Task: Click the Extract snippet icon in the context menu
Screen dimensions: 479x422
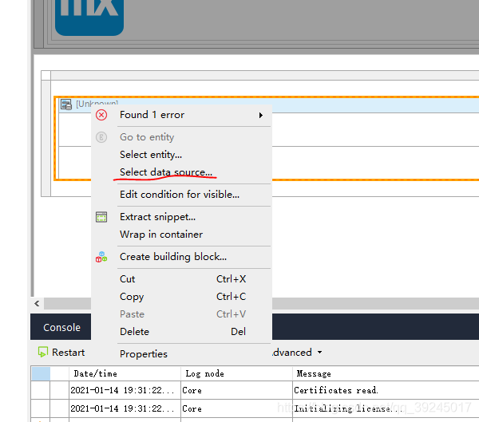Action: (x=101, y=217)
